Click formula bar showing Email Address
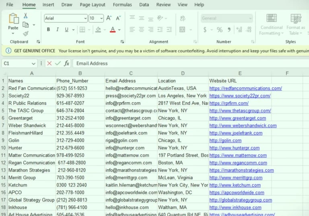This screenshot has width=309, height=216. click(191, 63)
